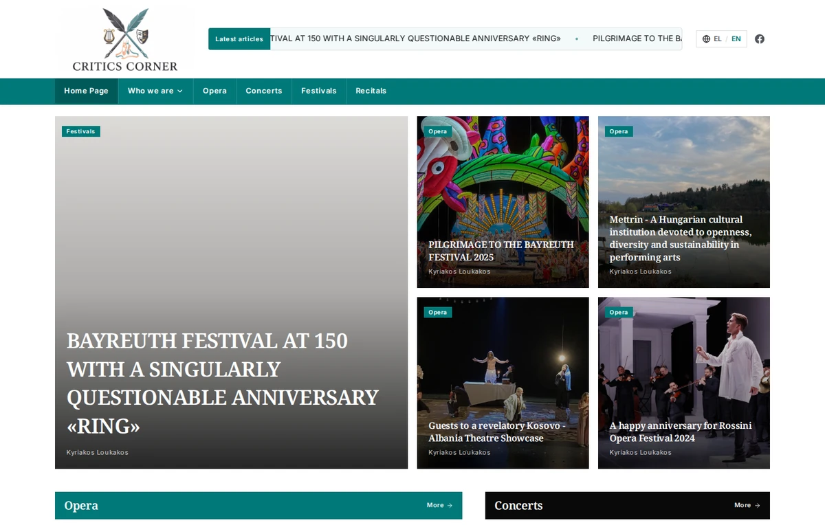Click the Festivals tag on the main article
Screen dimensions: 825x525
tap(81, 131)
